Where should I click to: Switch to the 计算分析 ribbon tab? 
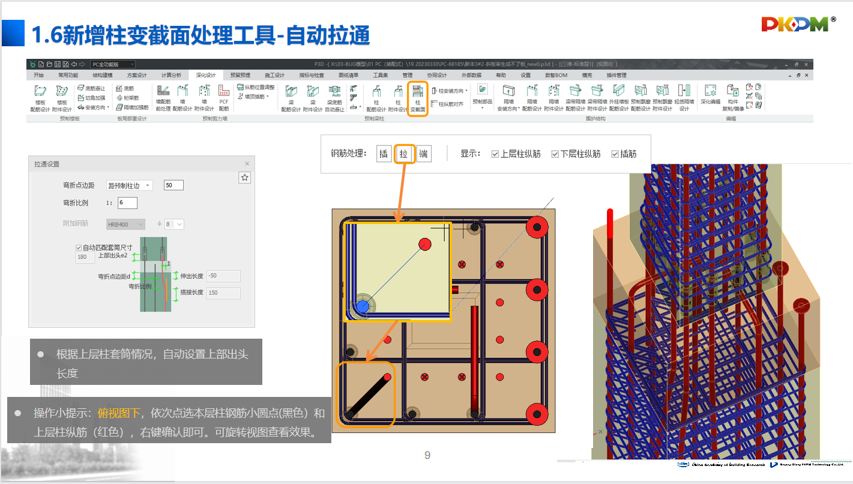pos(171,75)
